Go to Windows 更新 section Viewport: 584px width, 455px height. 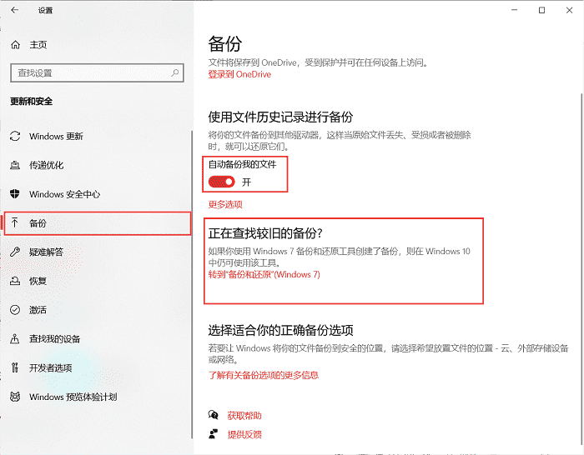click(x=56, y=137)
